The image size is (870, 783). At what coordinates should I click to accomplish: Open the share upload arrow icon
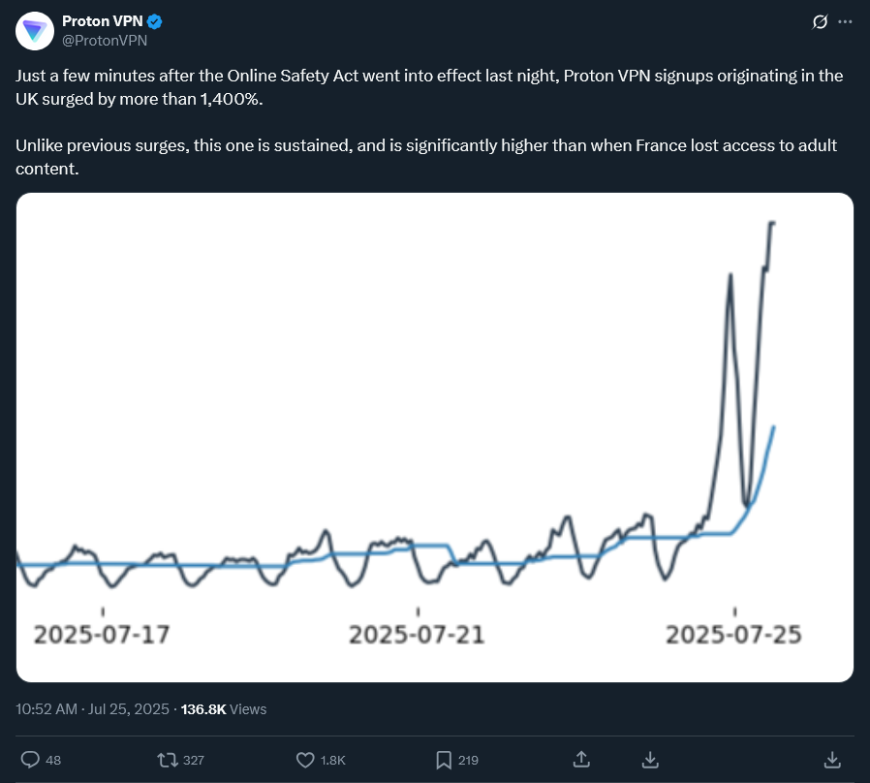point(581,759)
